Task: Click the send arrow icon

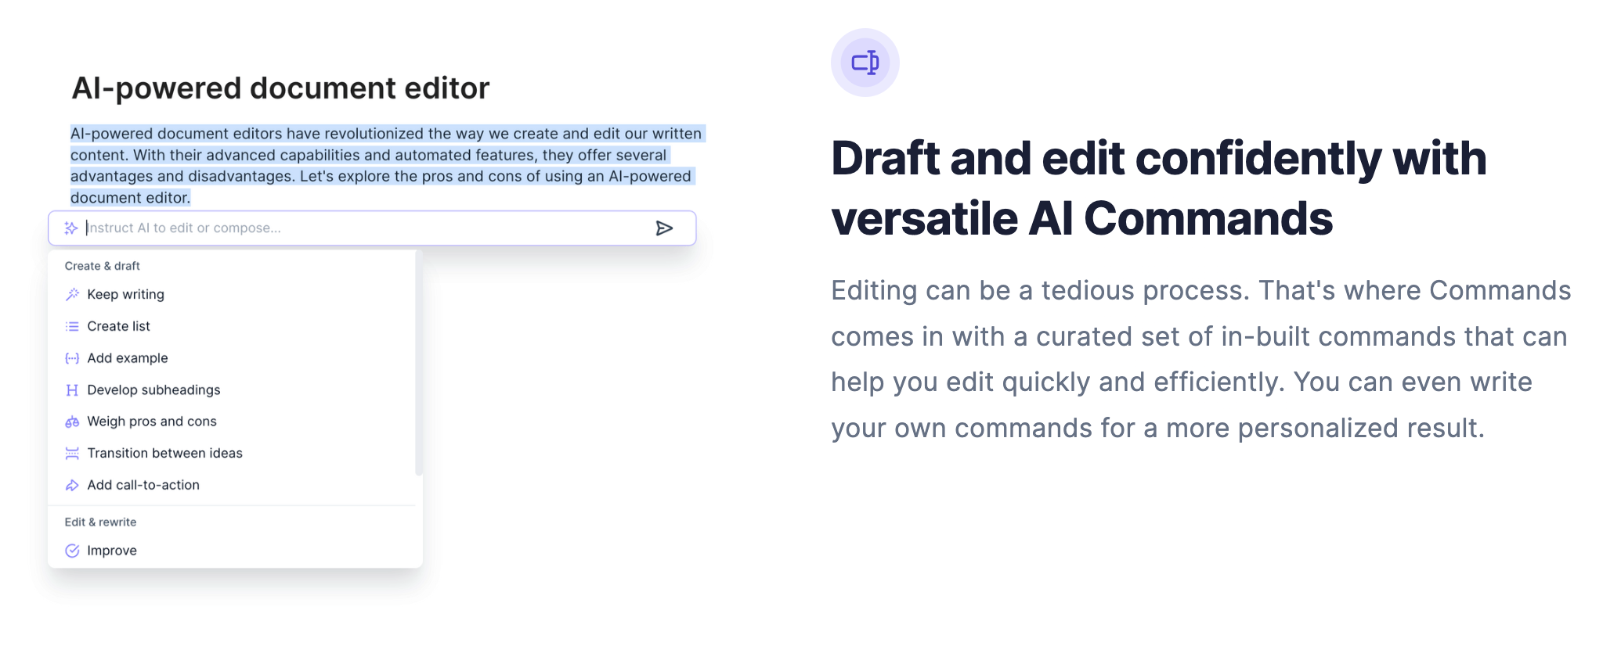Action: point(664,228)
